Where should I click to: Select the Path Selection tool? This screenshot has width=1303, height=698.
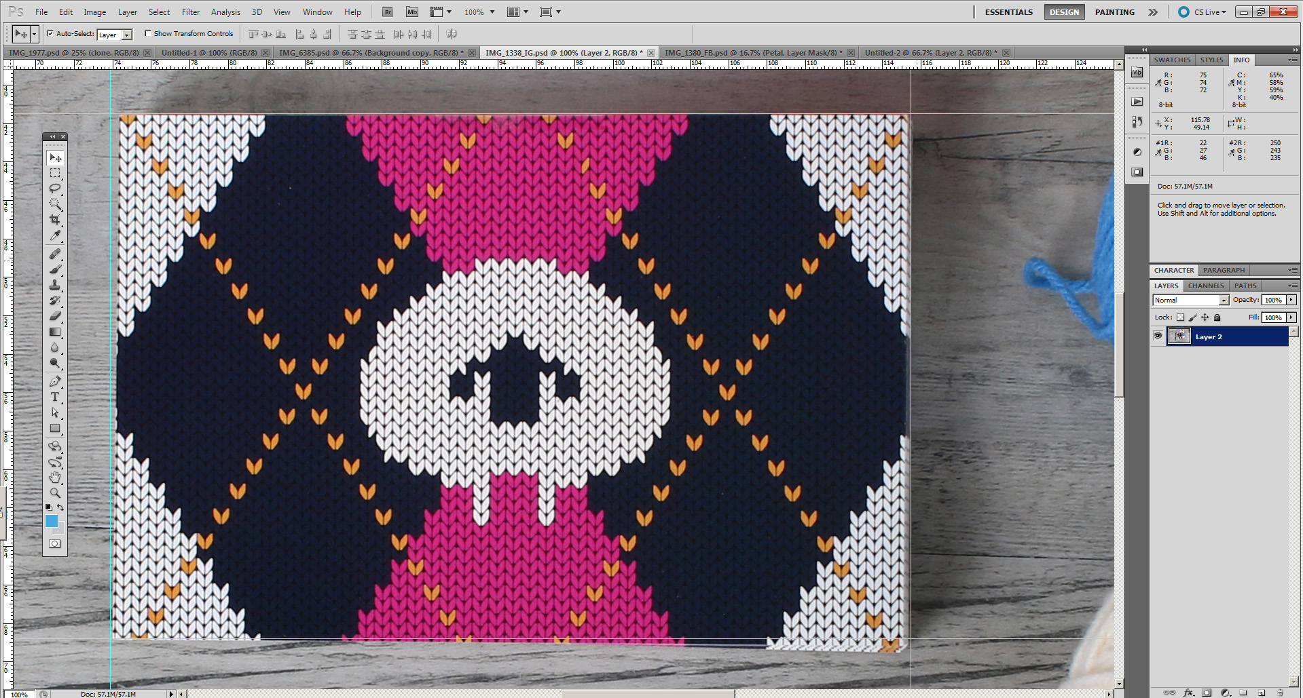click(55, 412)
